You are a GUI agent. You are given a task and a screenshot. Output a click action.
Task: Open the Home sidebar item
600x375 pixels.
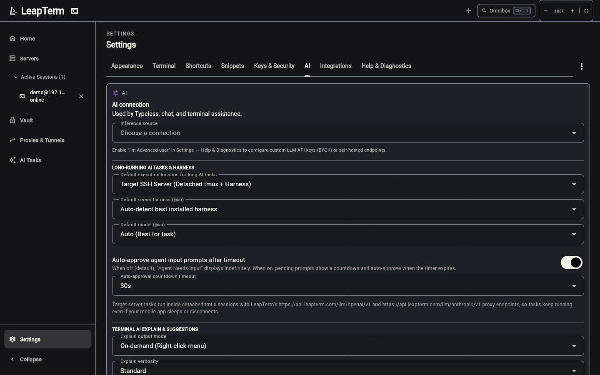coord(47,38)
